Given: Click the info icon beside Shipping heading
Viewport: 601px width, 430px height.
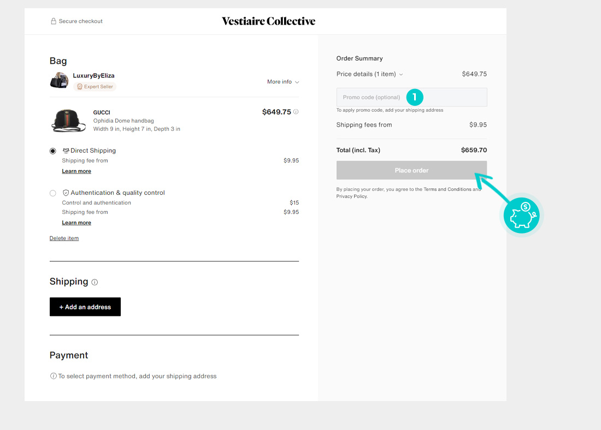Looking at the screenshot, I should [95, 282].
